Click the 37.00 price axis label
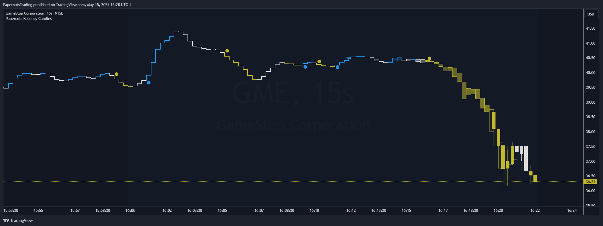The height and width of the screenshot is (226, 603). pyautogui.click(x=590, y=162)
